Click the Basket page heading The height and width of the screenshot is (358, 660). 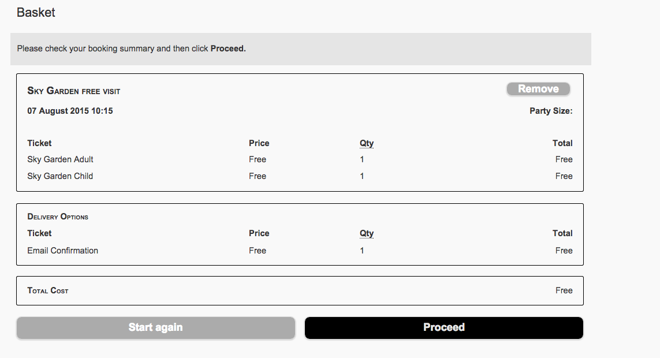36,13
